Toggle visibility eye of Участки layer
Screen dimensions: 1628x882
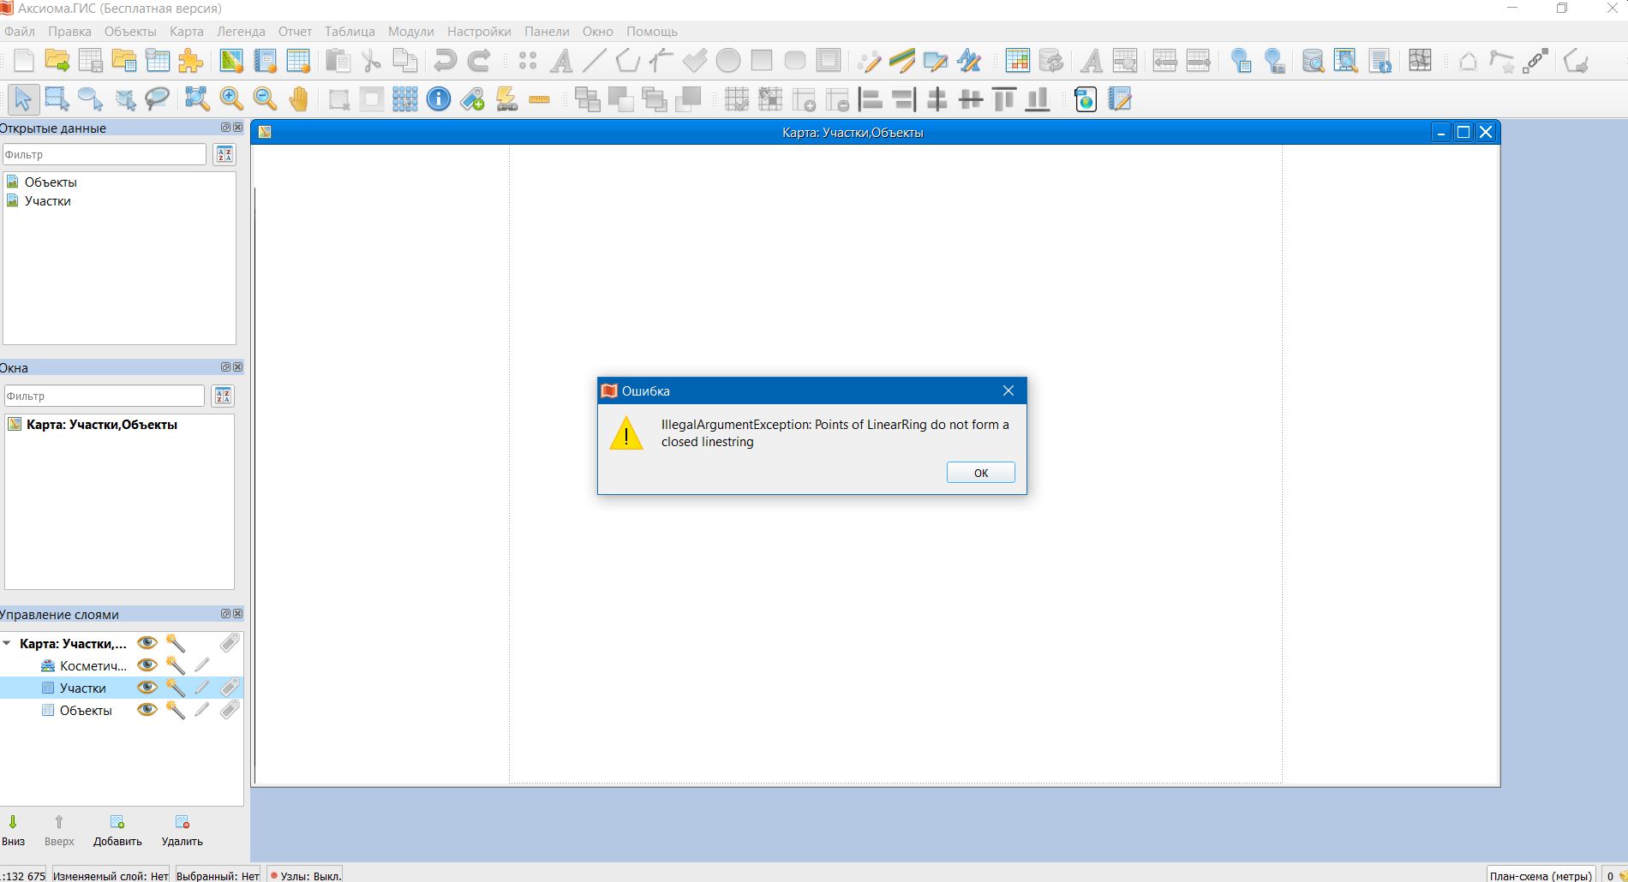pos(147,688)
